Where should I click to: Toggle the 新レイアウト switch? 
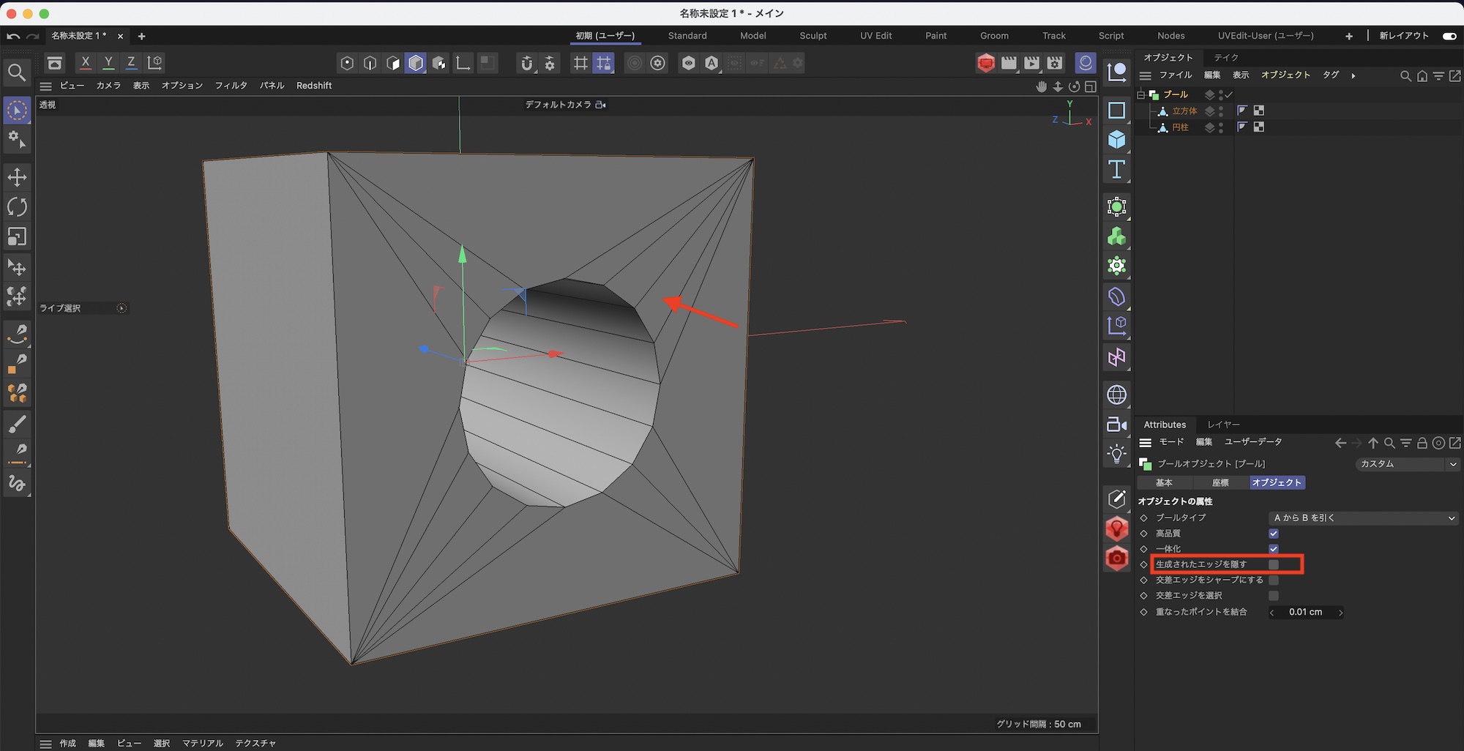pos(1449,36)
